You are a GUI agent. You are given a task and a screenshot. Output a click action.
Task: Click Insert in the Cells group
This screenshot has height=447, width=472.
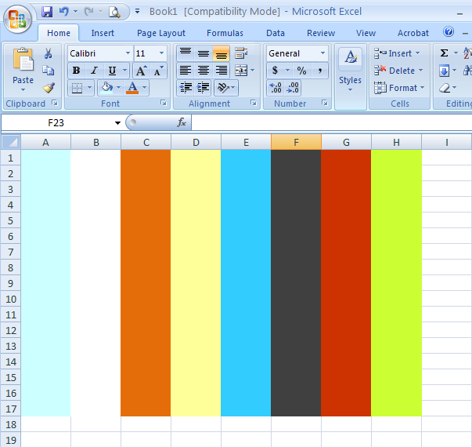click(x=397, y=53)
